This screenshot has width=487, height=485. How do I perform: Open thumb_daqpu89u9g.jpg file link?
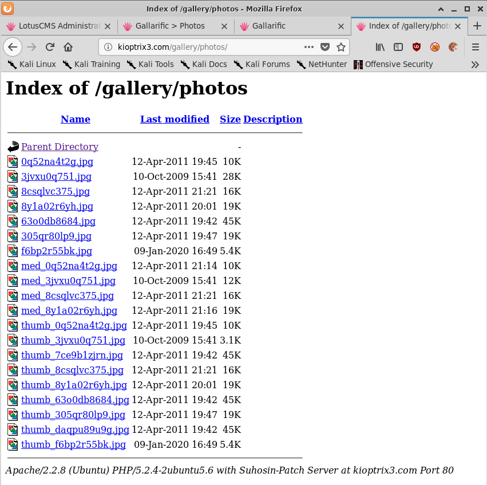point(75,429)
